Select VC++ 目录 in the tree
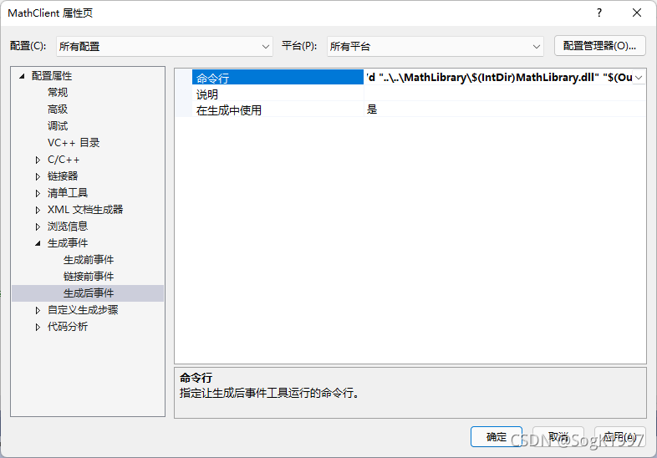 (x=74, y=143)
